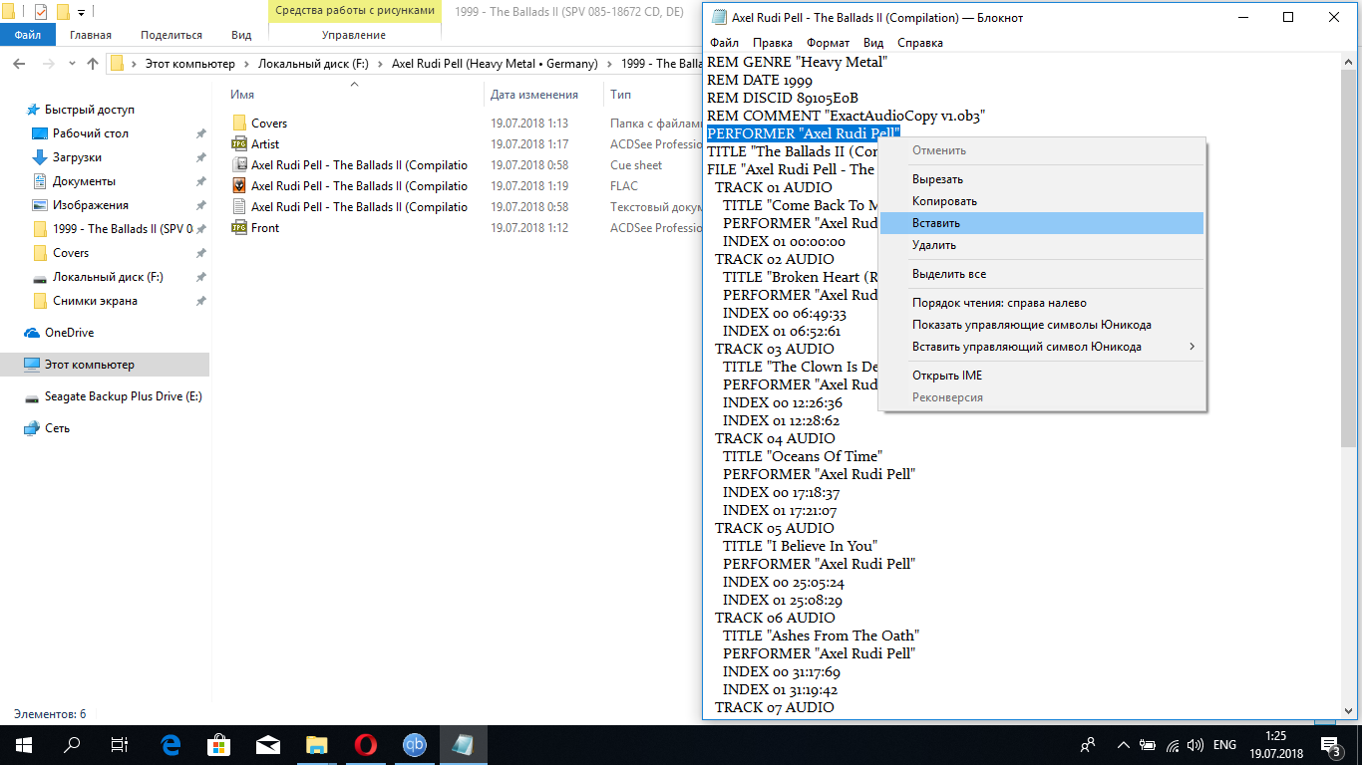This screenshot has width=1362, height=765.
Task: Show hidden tray icons with the chevron
Action: (1124, 745)
